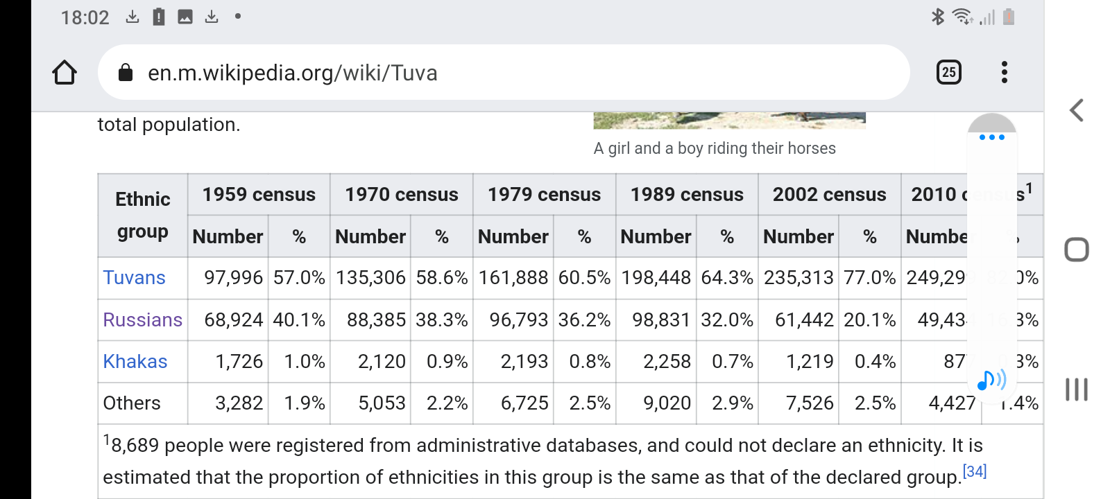Tap the horse riding image thumbnail
The height and width of the screenshot is (499, 1110).
[x=729, y=121]
